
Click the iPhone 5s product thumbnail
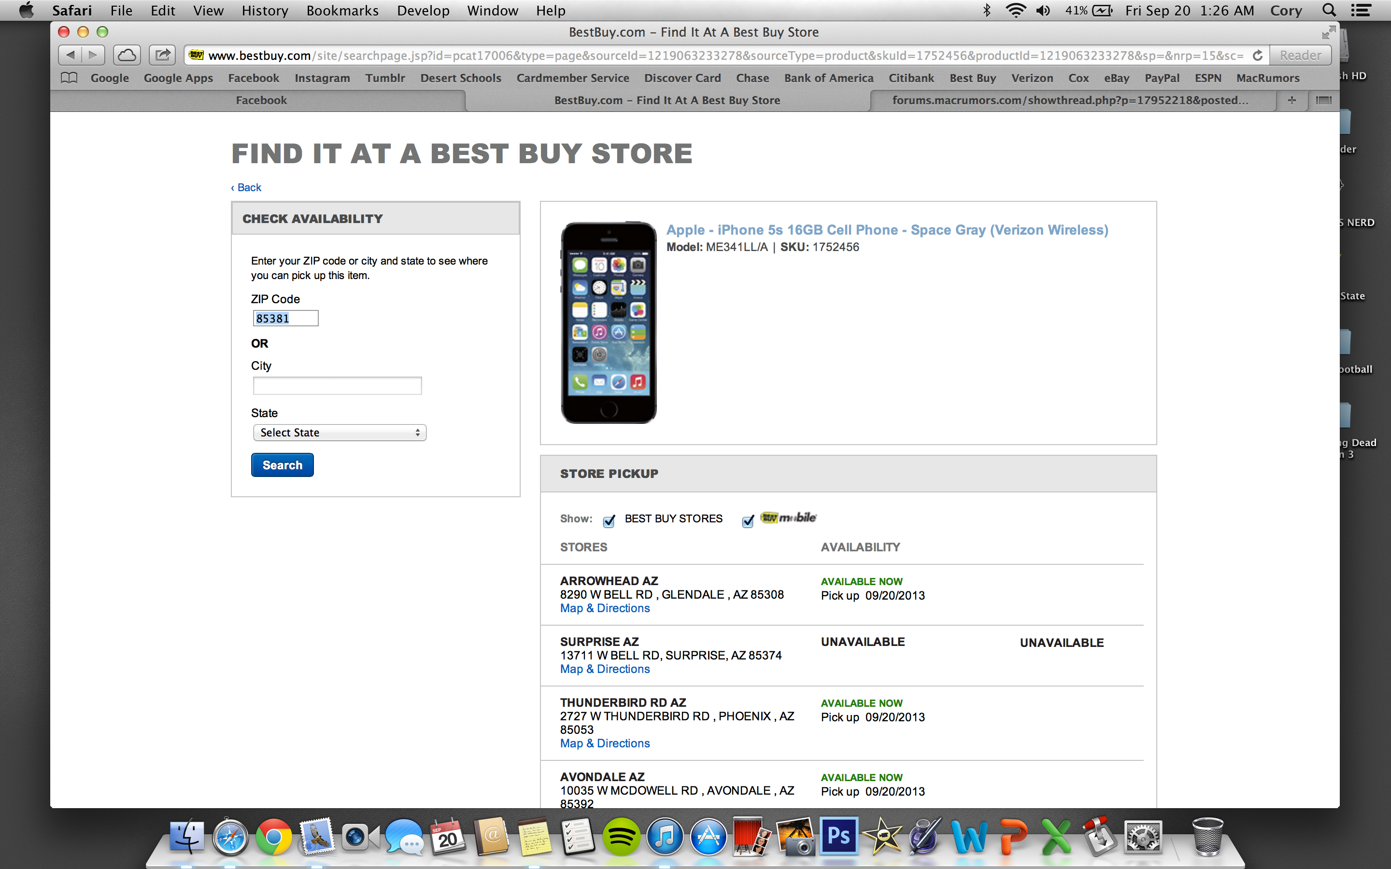click(x=608, y=322)
